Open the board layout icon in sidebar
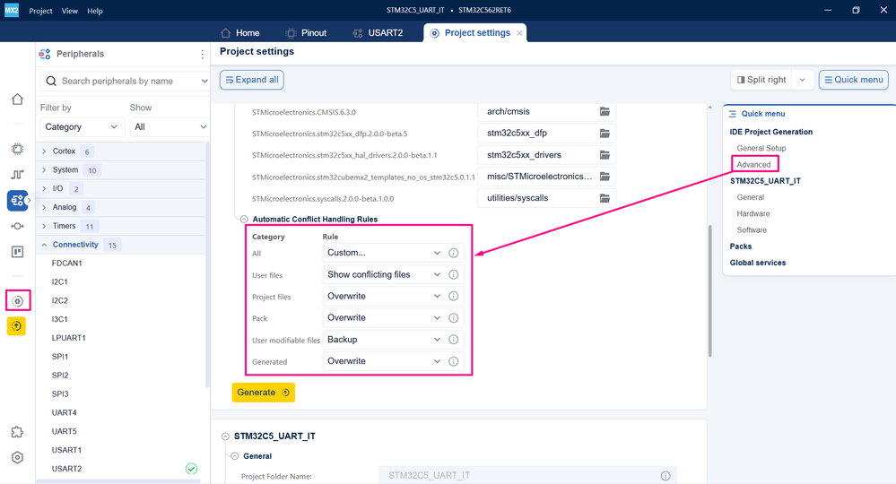This screenshot has height=484, width=896. (x=17, y=252)
